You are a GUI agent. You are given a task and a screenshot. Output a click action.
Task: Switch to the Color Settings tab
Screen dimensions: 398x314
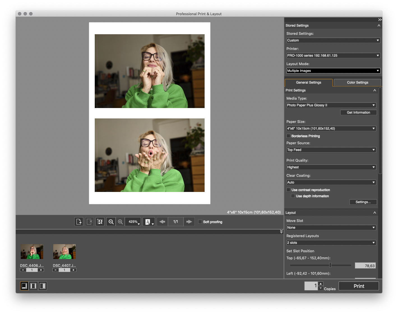(x=357, y=82)
